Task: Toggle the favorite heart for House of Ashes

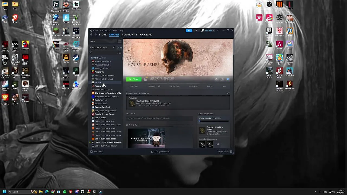Action: click(x=228, y=79)
